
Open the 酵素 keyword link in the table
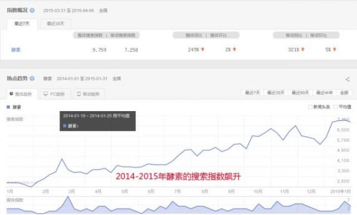[x=16, y=50]
